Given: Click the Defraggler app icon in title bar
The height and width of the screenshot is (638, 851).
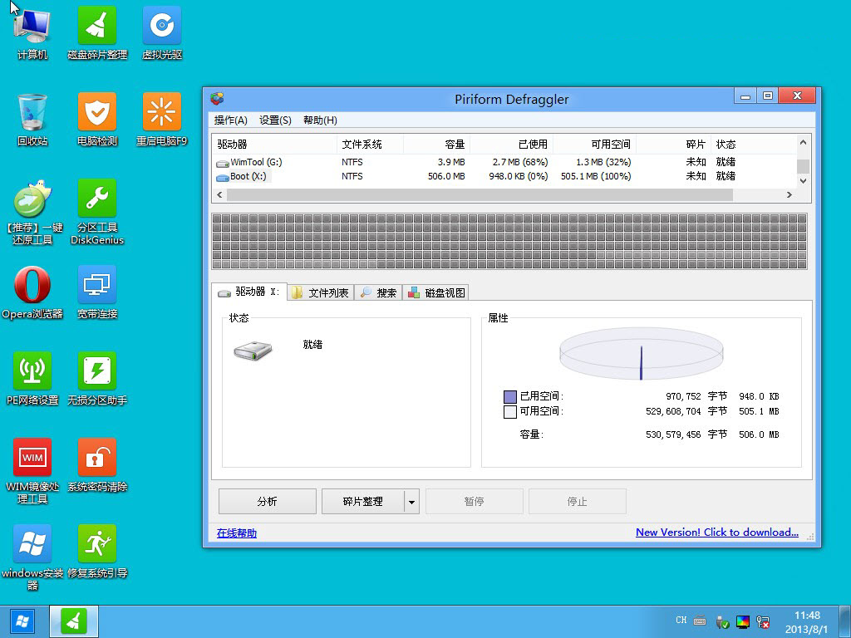Looking at the screenshot, I should click(x=217, y=99).
